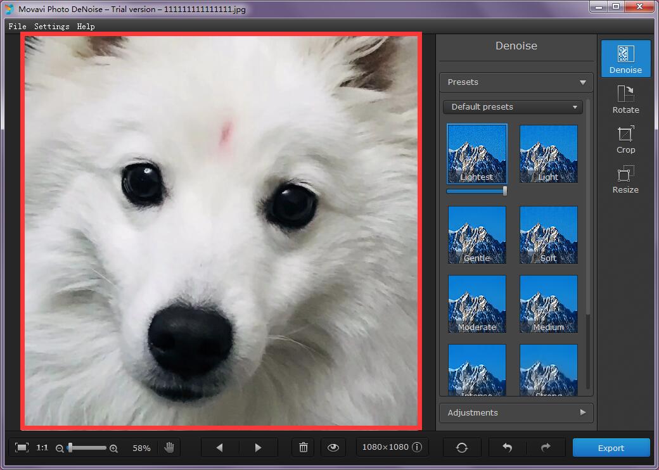The image size is (659, 470).
Task: Open the File menu
Action: click(x=17, y=27)
